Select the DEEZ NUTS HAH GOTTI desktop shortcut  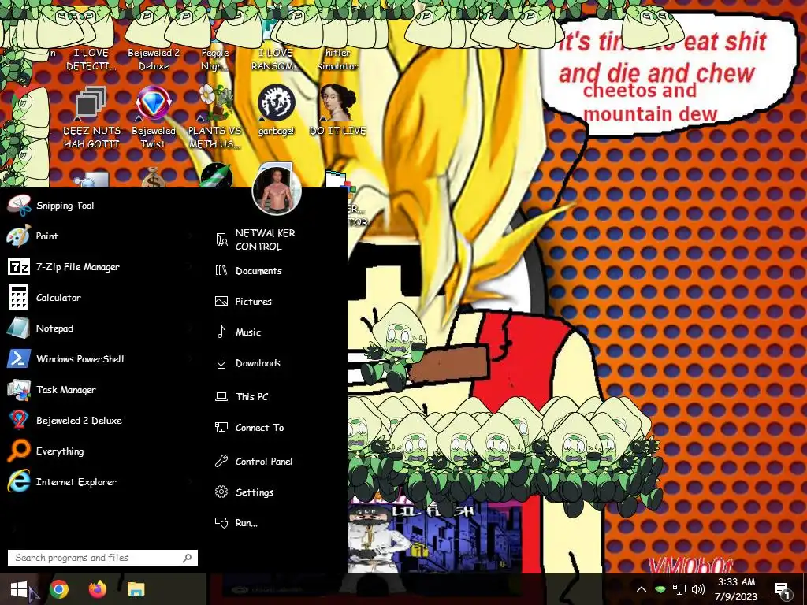(91, 117)
